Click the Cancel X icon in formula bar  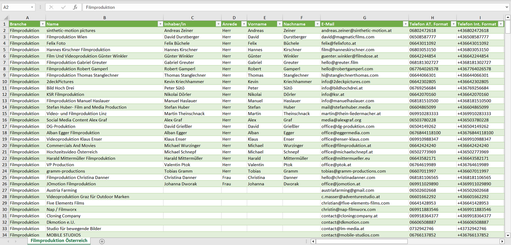click(x=51, y=7)
